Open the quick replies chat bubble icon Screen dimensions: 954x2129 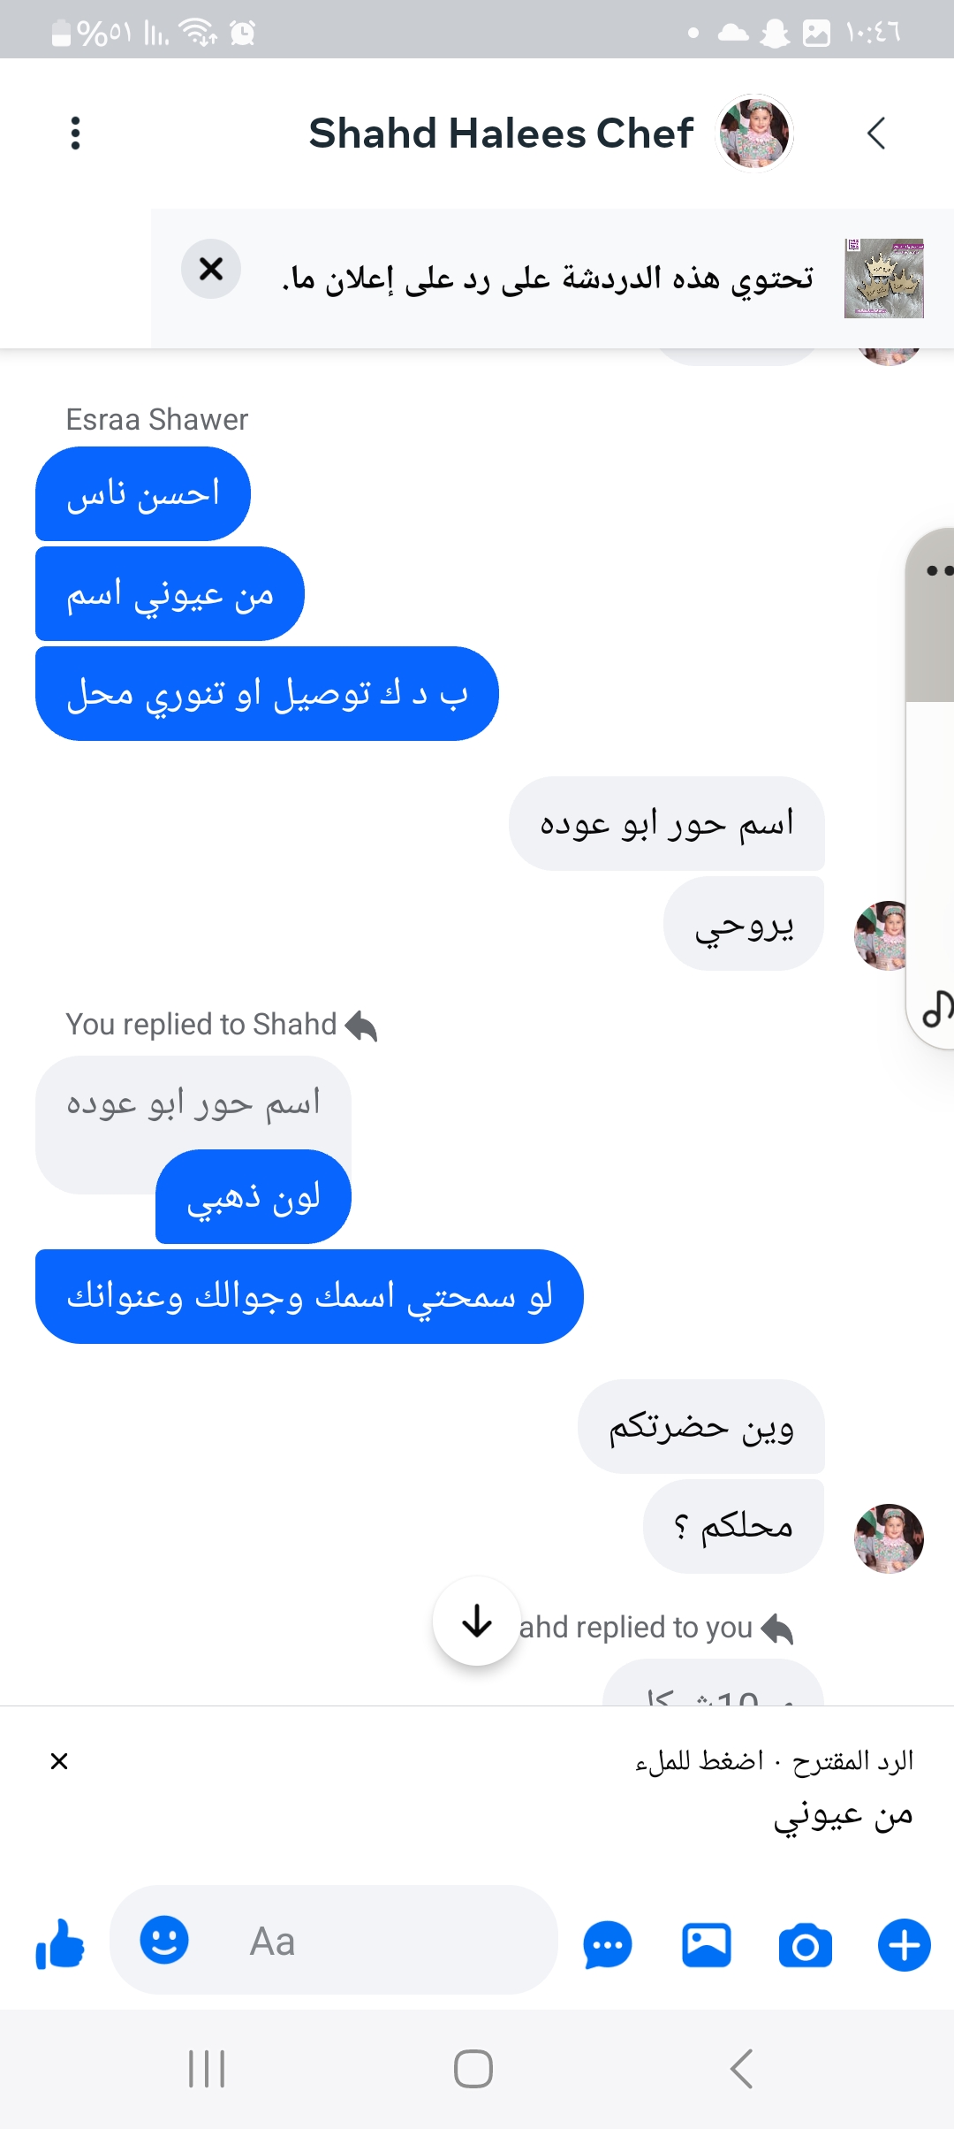pos(608,1945)
